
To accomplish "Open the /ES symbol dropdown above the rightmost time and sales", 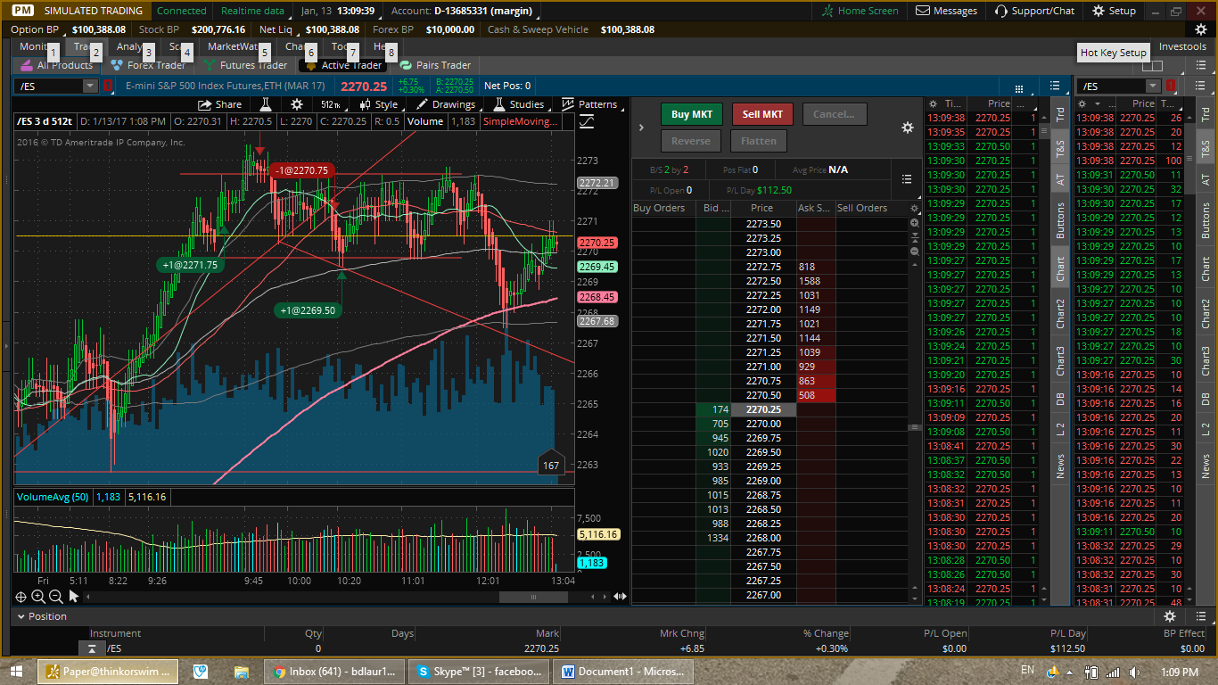I will (x=1153, y=87).
